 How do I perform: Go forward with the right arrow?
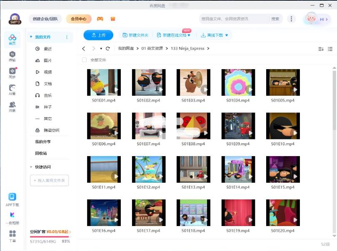pos(93,49)
